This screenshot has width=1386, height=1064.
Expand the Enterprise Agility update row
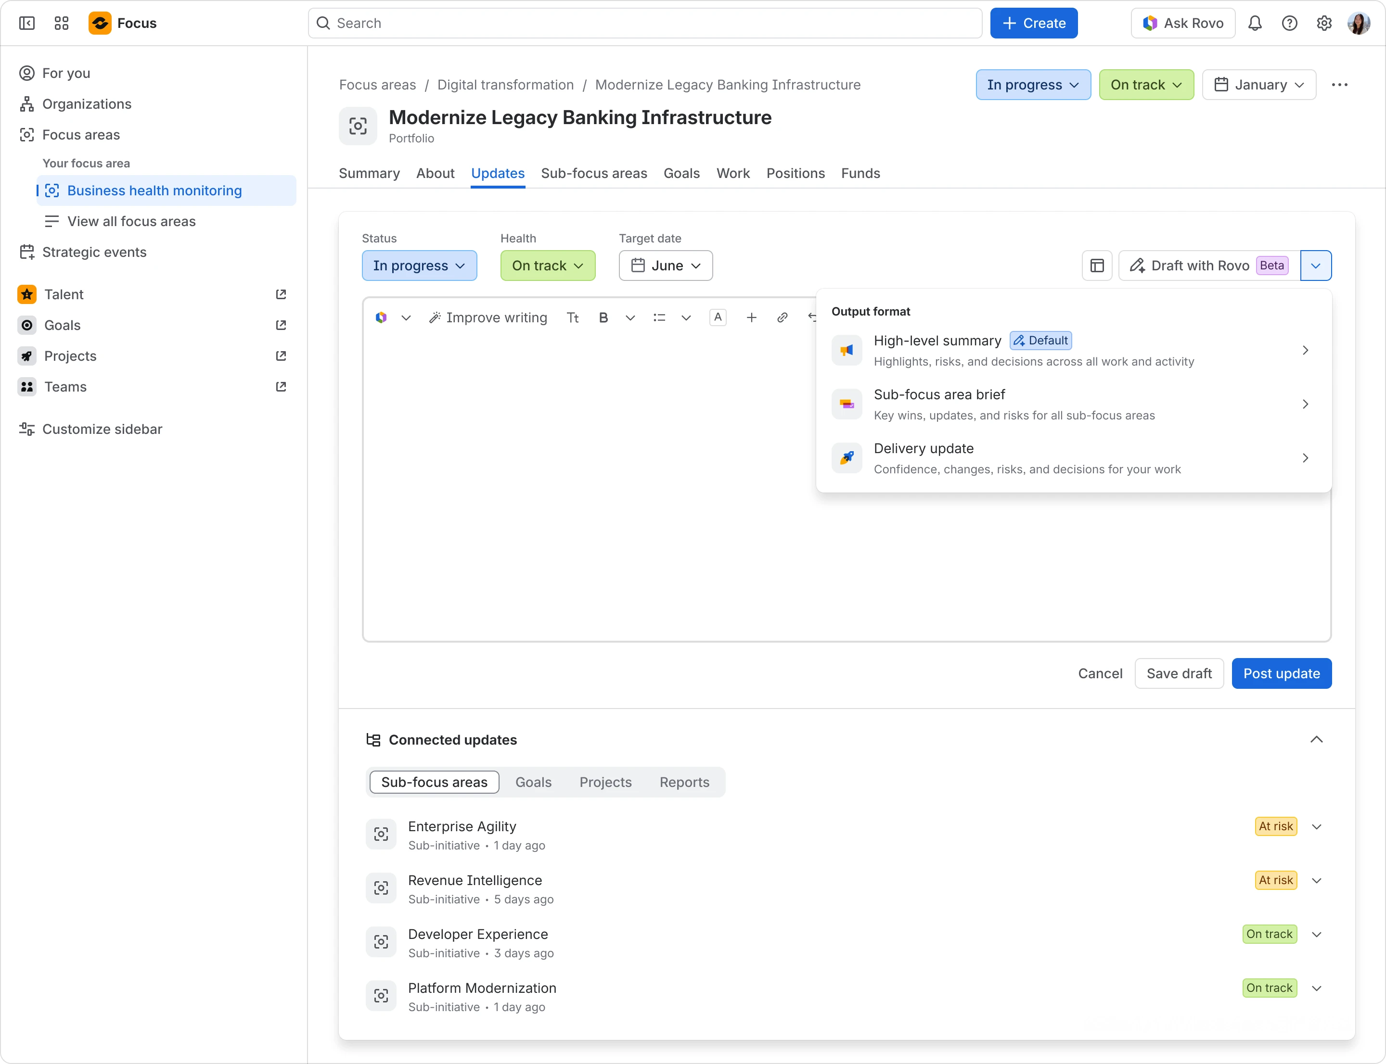pyautogui.click(x=1316, y=826)
